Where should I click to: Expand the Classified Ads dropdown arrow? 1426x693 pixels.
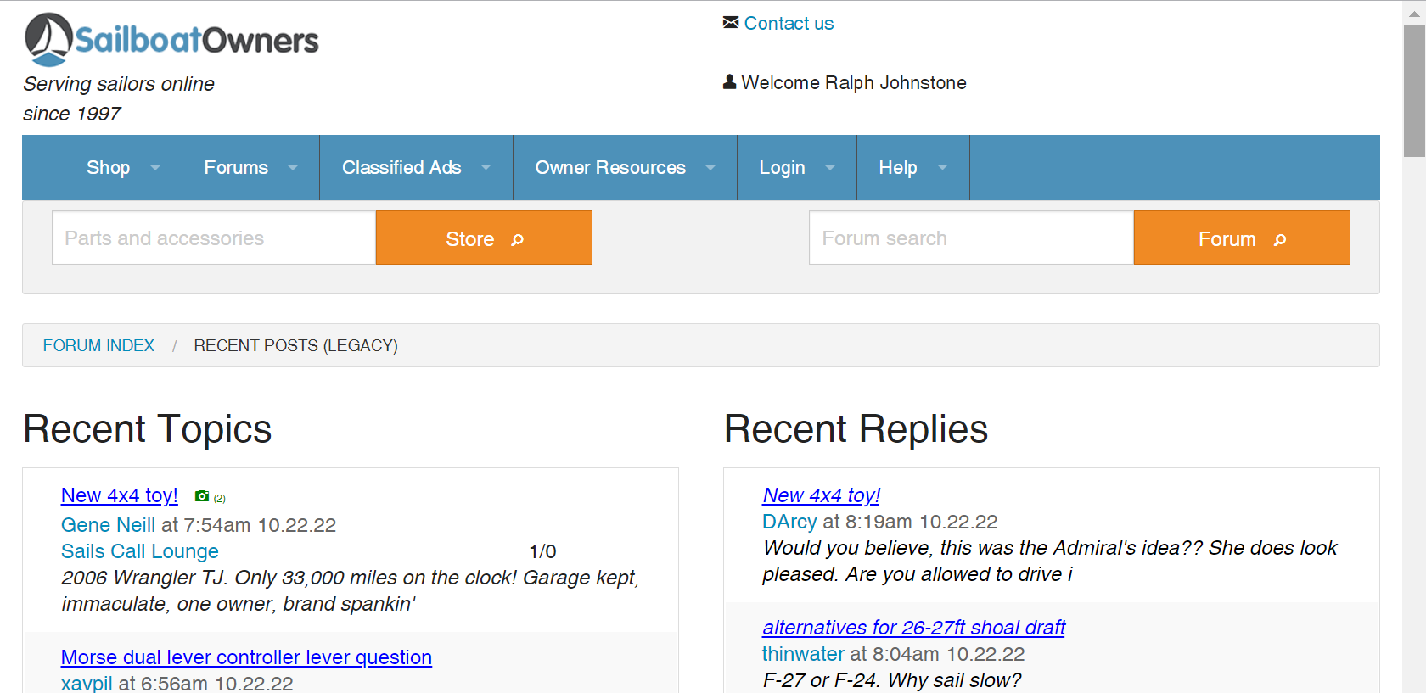486,168
